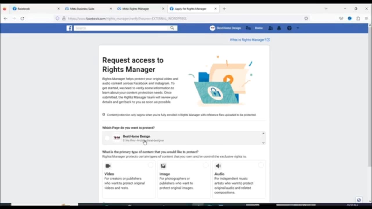Viewport: 372px width, 209px height.
Task: Select the Image content type radio button
Action: point(206,165)
